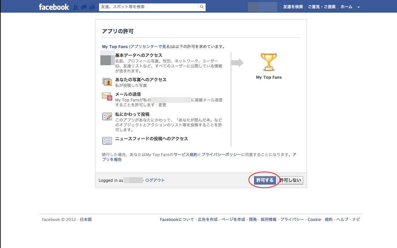Open ヘルプ footer link
This screenshot has width=397, height=248.
tap(343, 220)
